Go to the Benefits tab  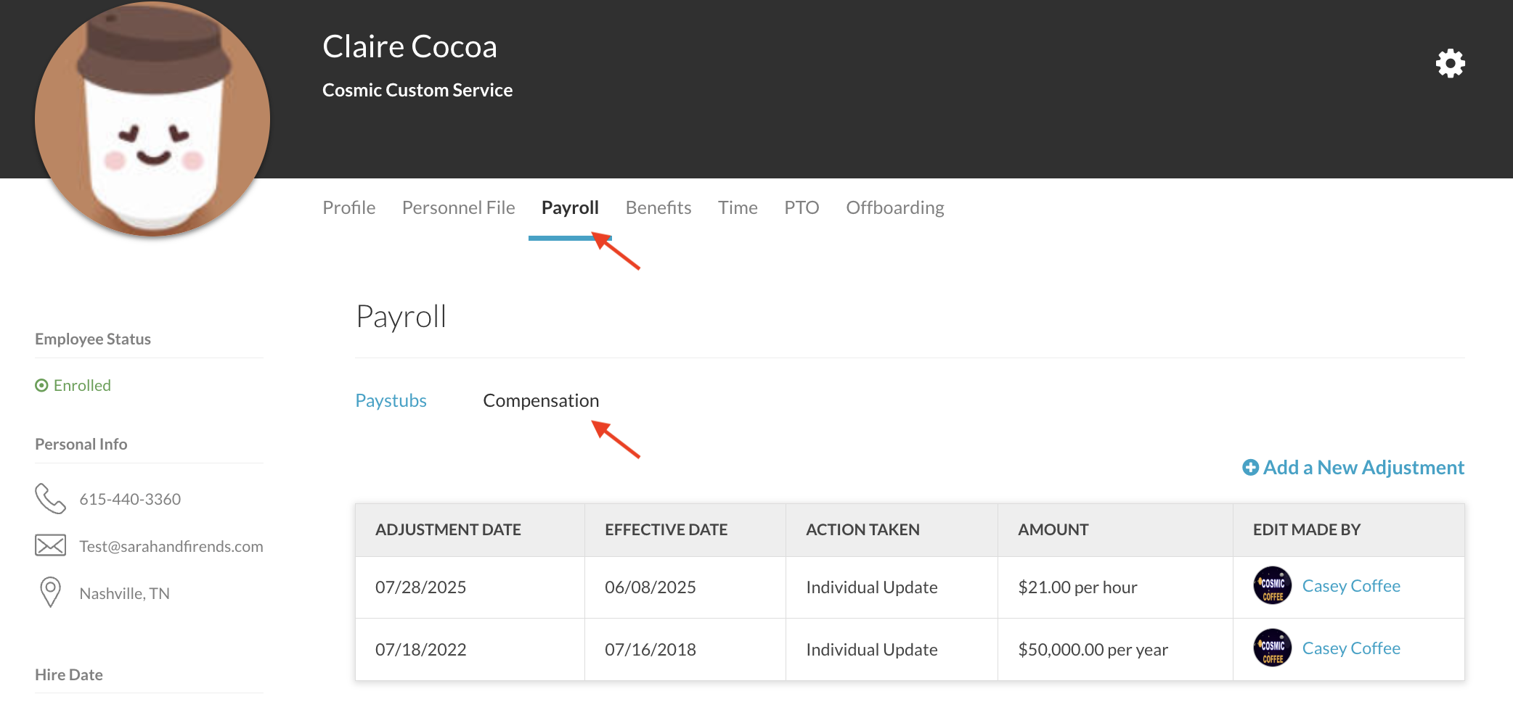[x=658, y=208]
